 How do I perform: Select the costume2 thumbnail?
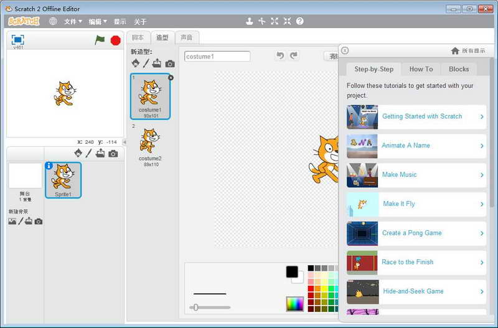150,146
